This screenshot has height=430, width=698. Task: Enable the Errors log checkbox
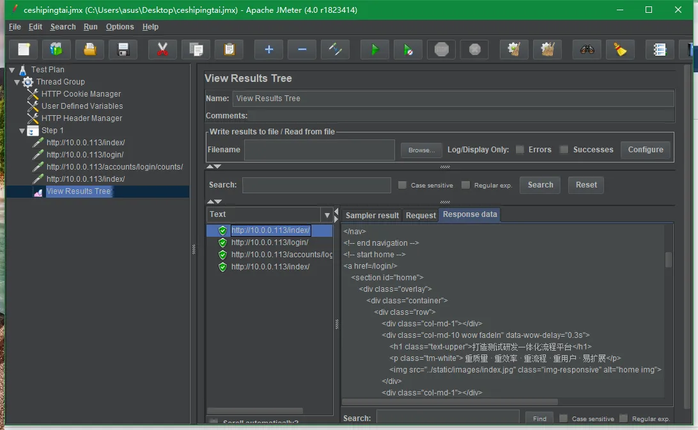pyautogui.click(x=520, y=150)
